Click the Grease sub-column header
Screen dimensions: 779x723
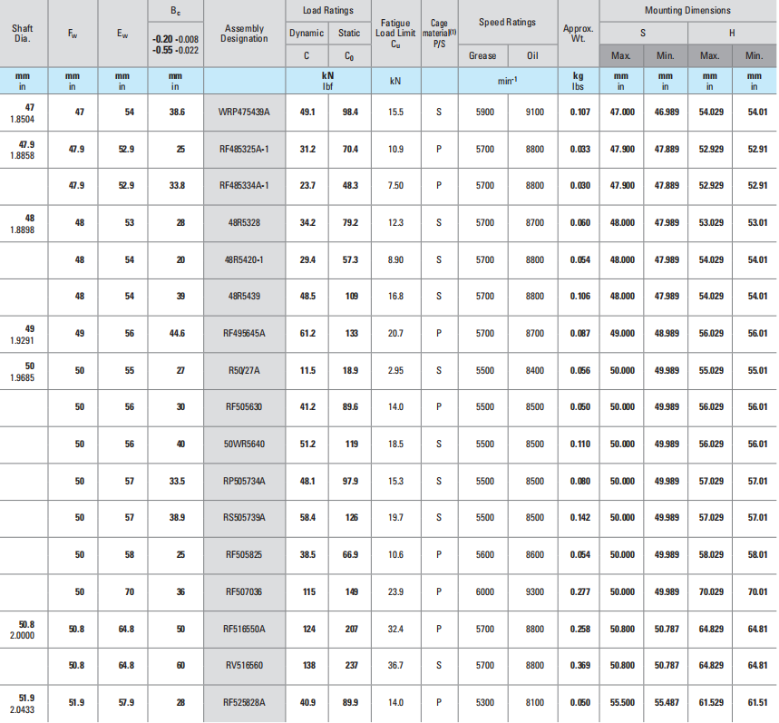[482, 55]
